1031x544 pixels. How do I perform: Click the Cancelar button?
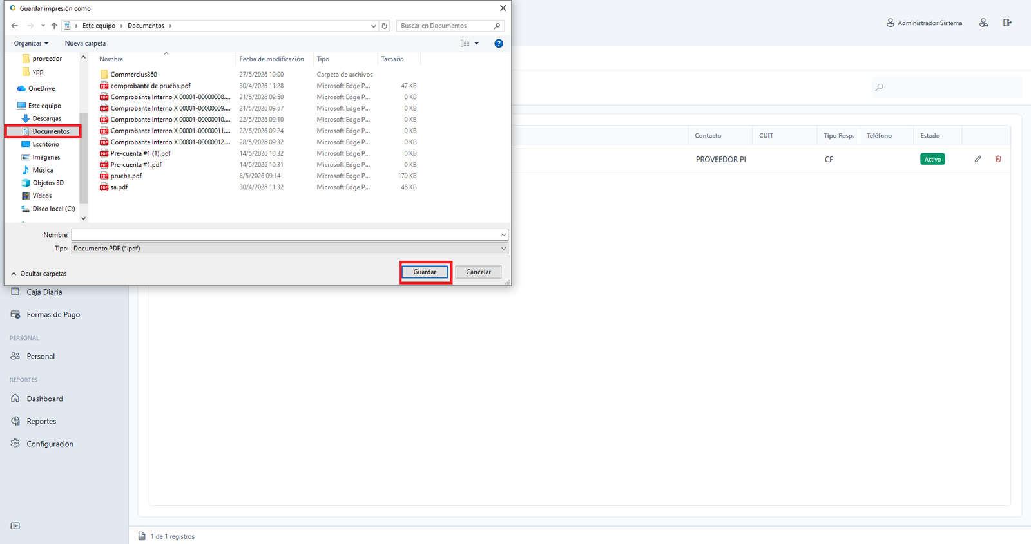(478, 272)
